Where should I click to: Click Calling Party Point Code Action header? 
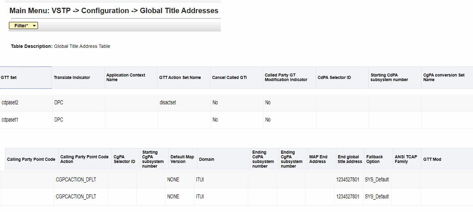[84, 159]
